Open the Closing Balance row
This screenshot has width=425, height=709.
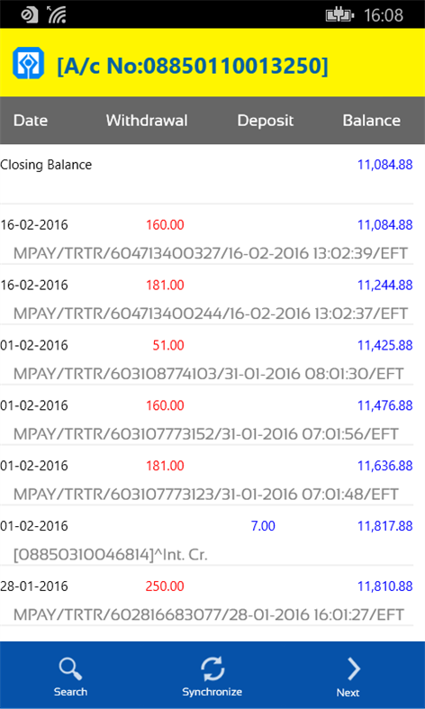[x=206, y=174]
